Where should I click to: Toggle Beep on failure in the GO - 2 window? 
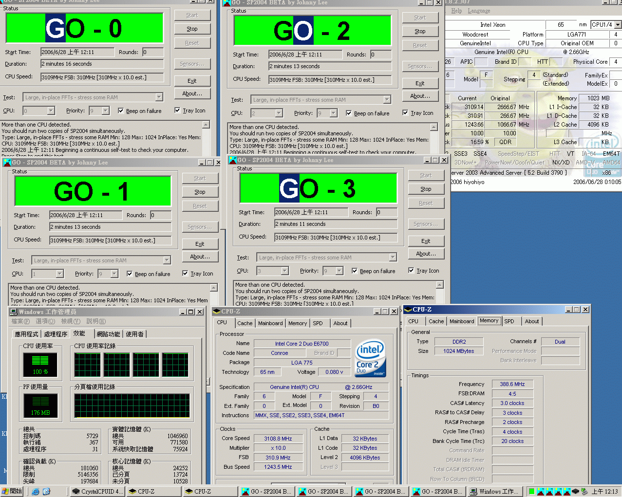[x=349, y=113]
